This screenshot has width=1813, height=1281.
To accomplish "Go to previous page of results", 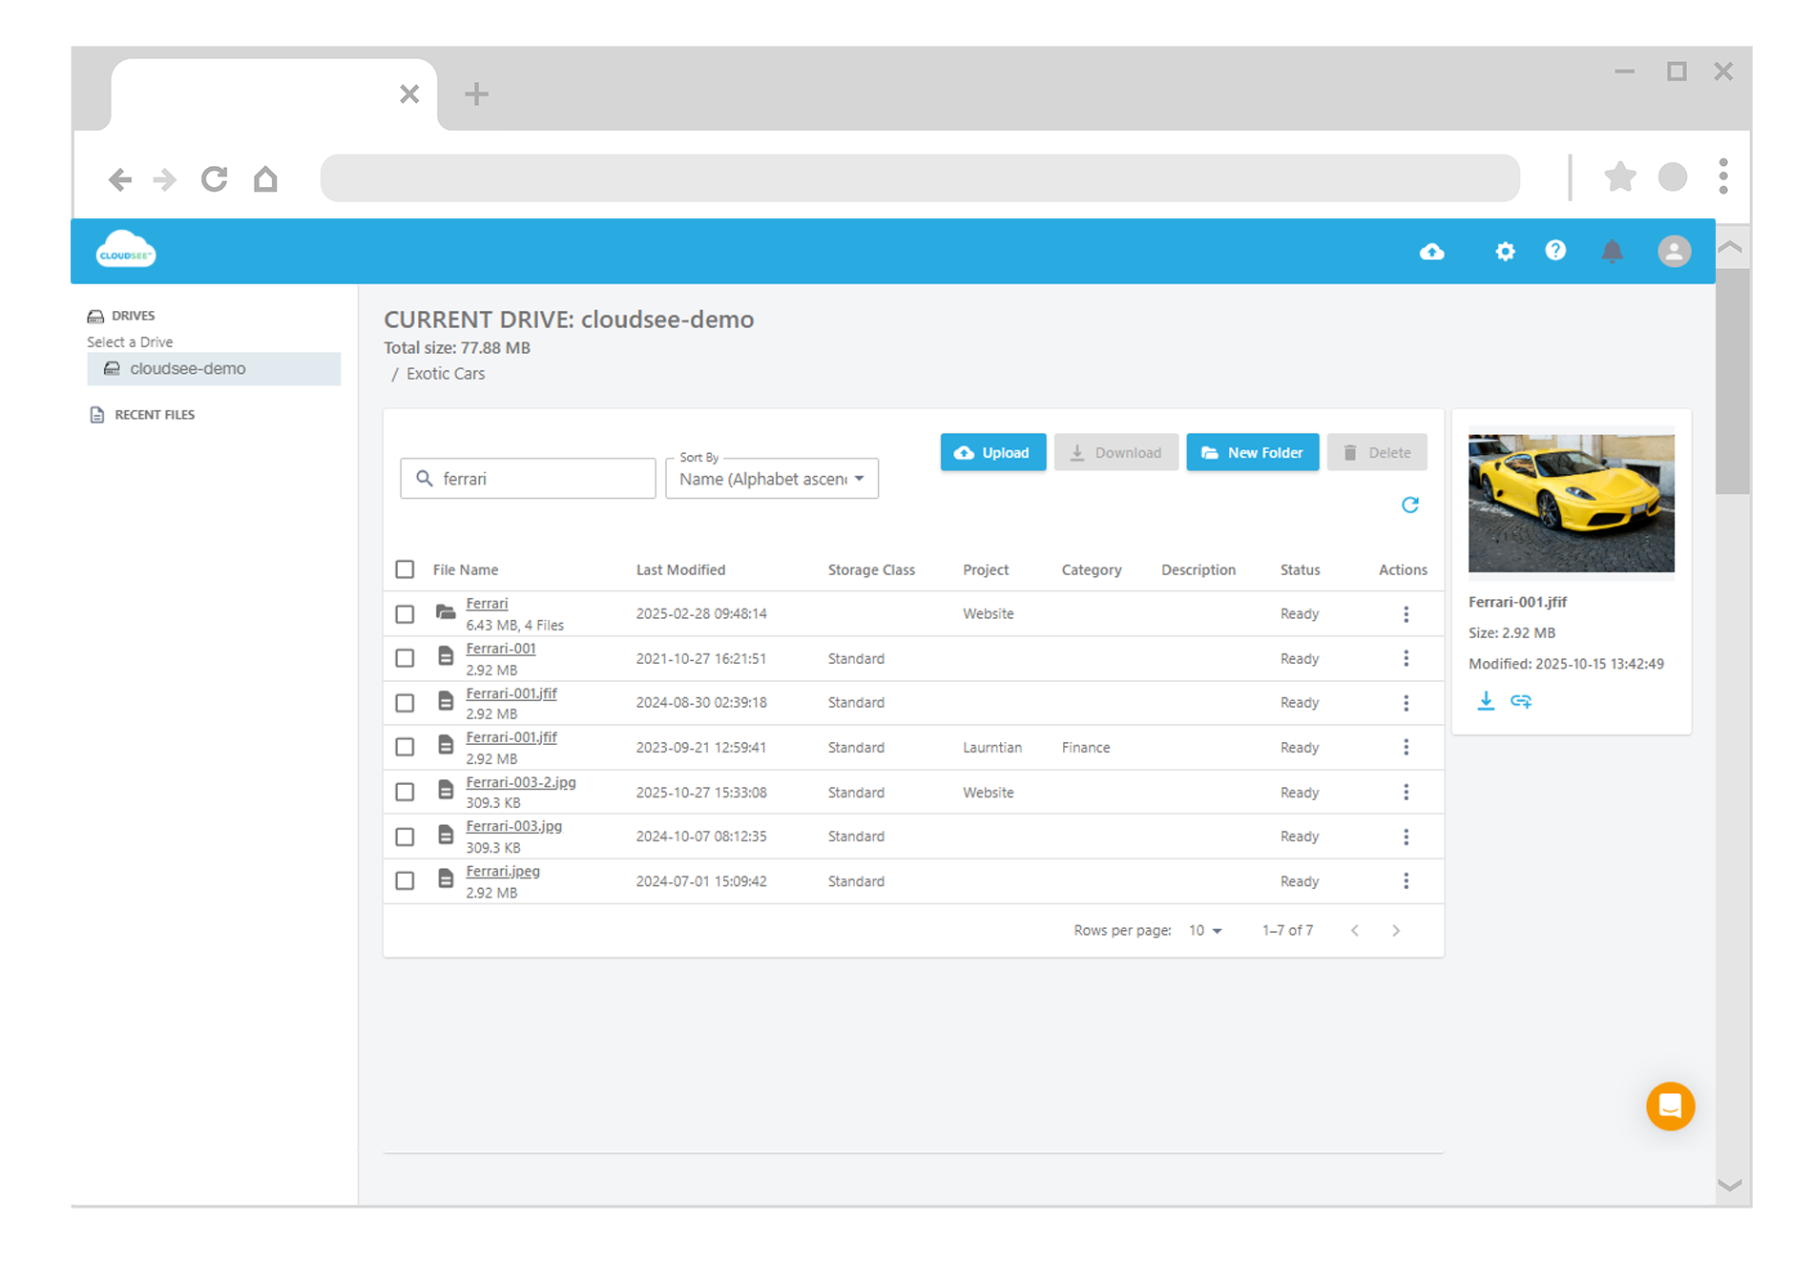I will click(1354, 930).
